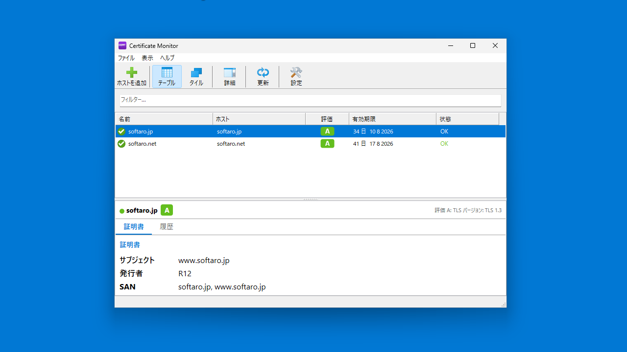Sort by 有効期限 column header
627x352 pixels.
click(x=392, y=119)
